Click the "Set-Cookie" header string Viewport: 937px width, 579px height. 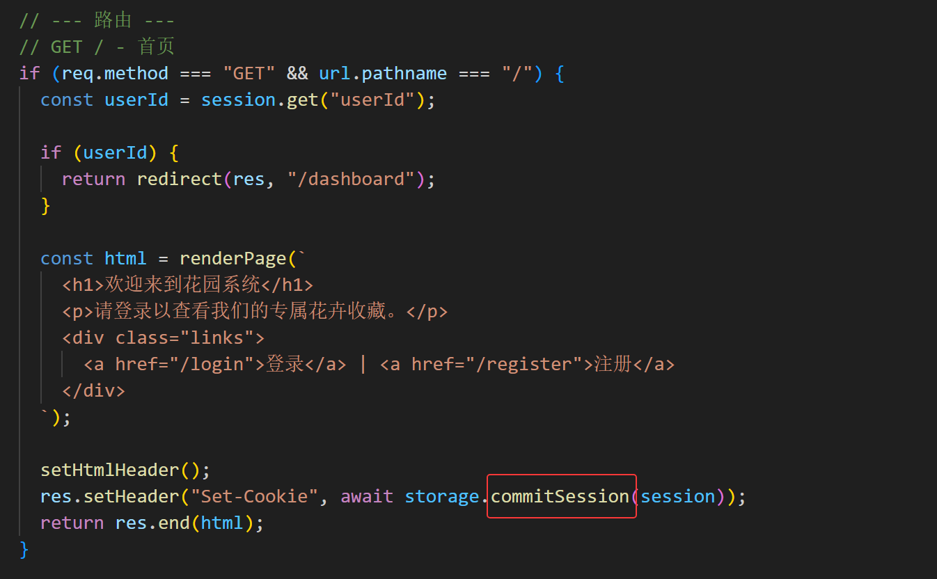pos(255,496)
